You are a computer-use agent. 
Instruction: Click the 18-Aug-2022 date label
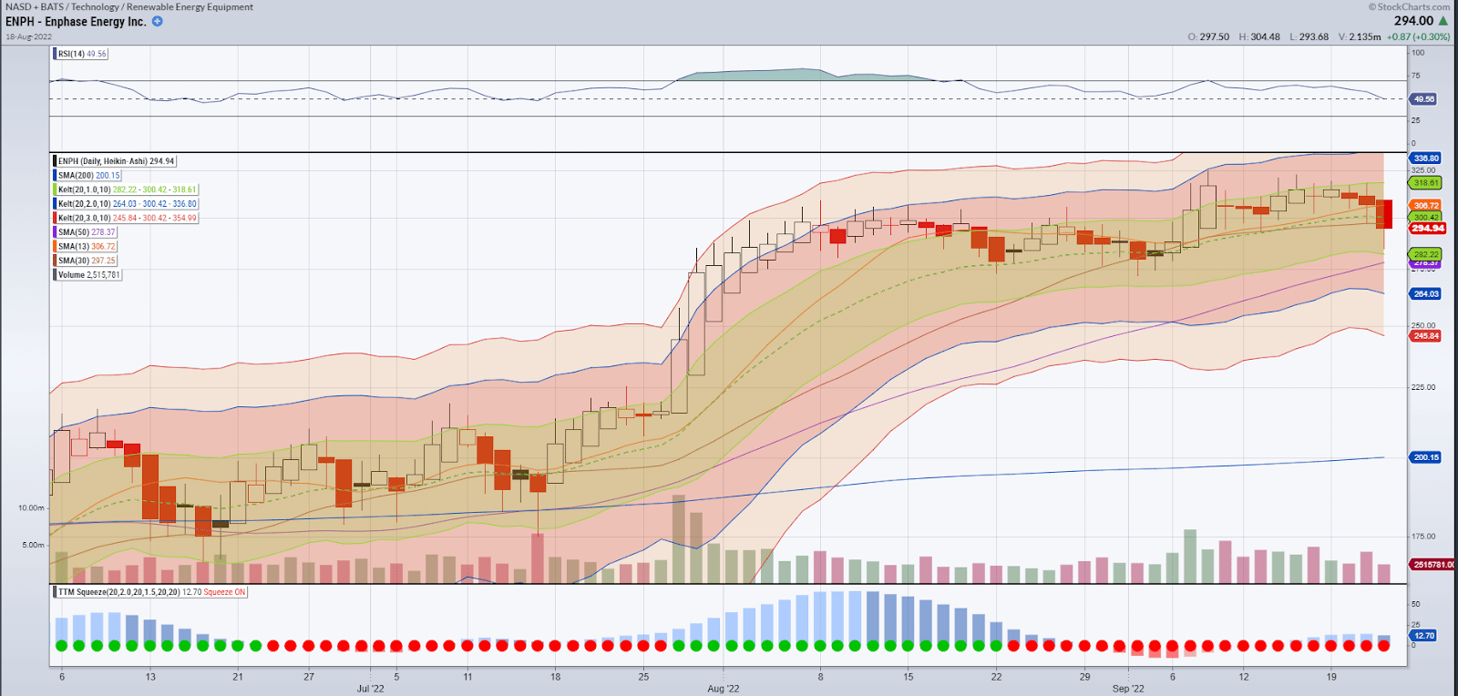click(29, 36)
